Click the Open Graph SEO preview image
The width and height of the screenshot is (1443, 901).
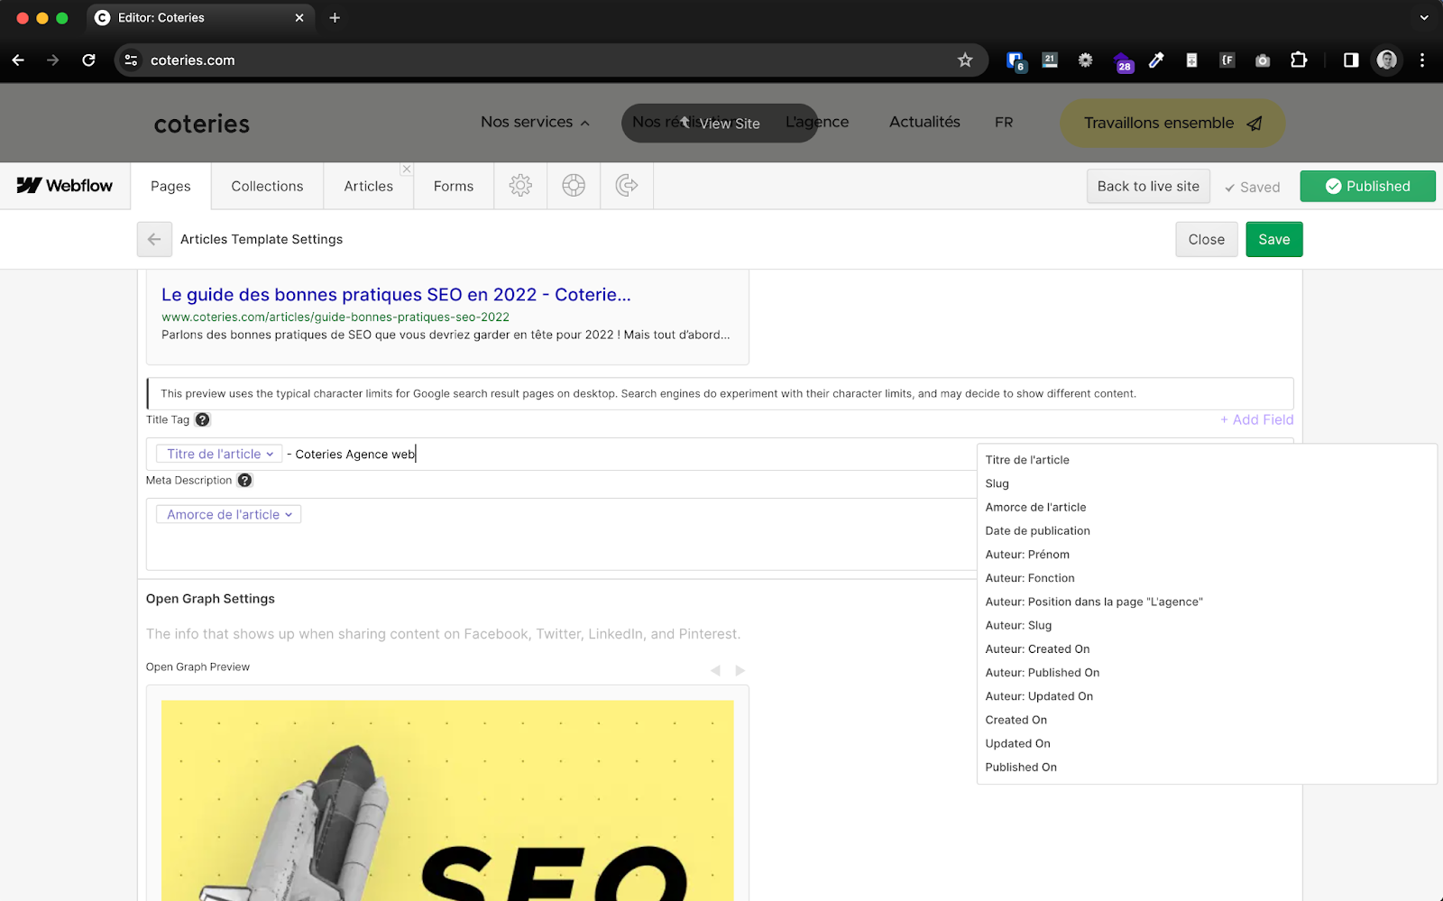pyautogui.click(x=447, y=801)
